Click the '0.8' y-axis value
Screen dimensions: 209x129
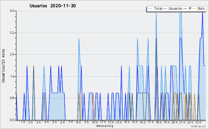pos(12,98)
